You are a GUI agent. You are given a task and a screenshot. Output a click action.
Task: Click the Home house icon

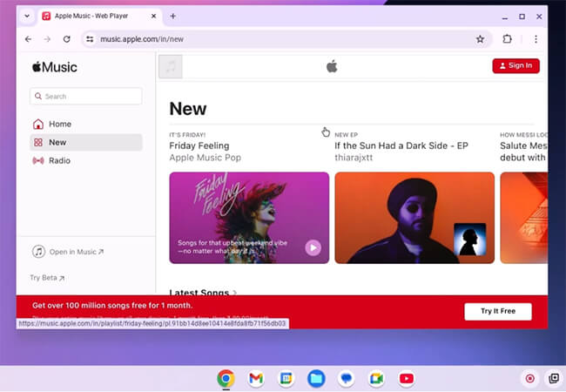click(x=38, y=124)
